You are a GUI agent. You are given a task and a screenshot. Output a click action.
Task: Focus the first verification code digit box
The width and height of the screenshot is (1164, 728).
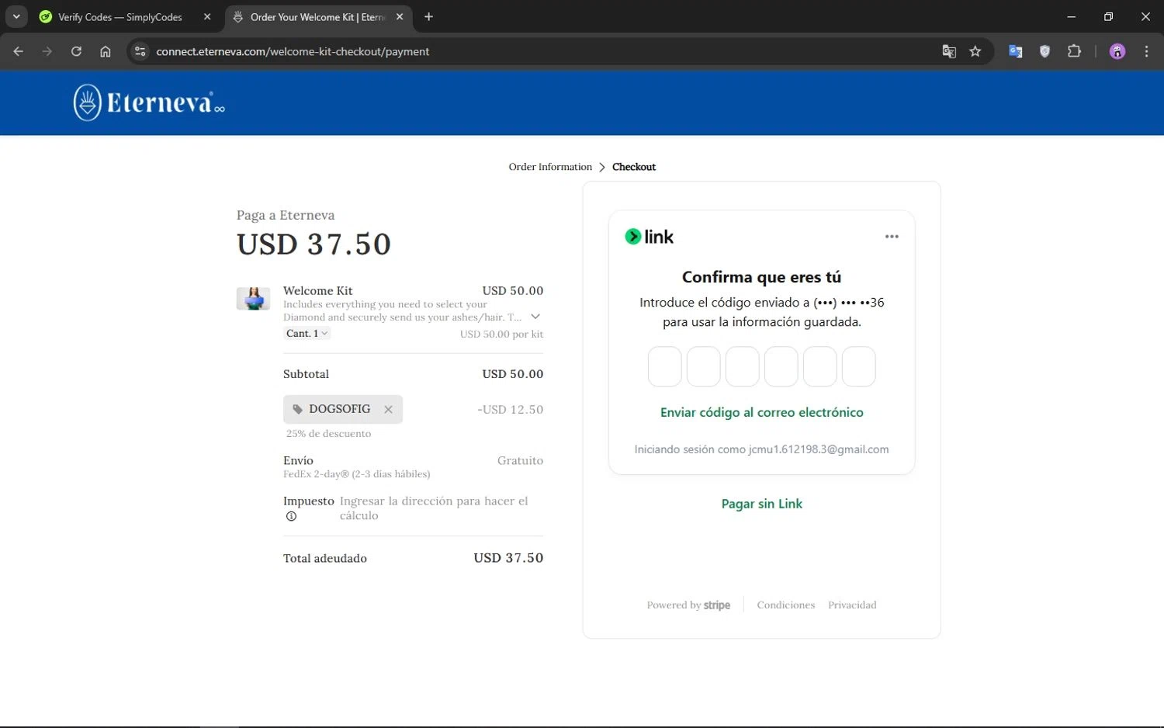(665, 366)
